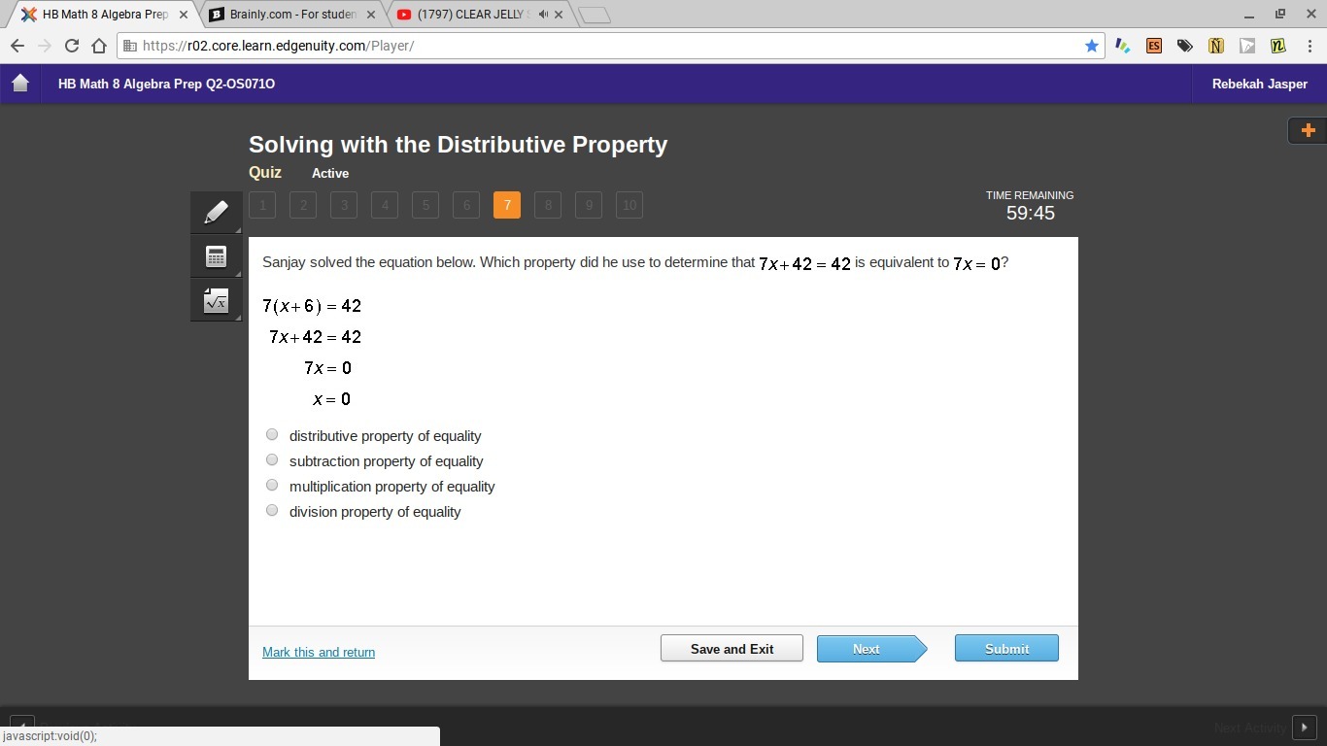Click the Edgenuity home icon
This screenshot has width=1327, height=746.
click(20, 84)
